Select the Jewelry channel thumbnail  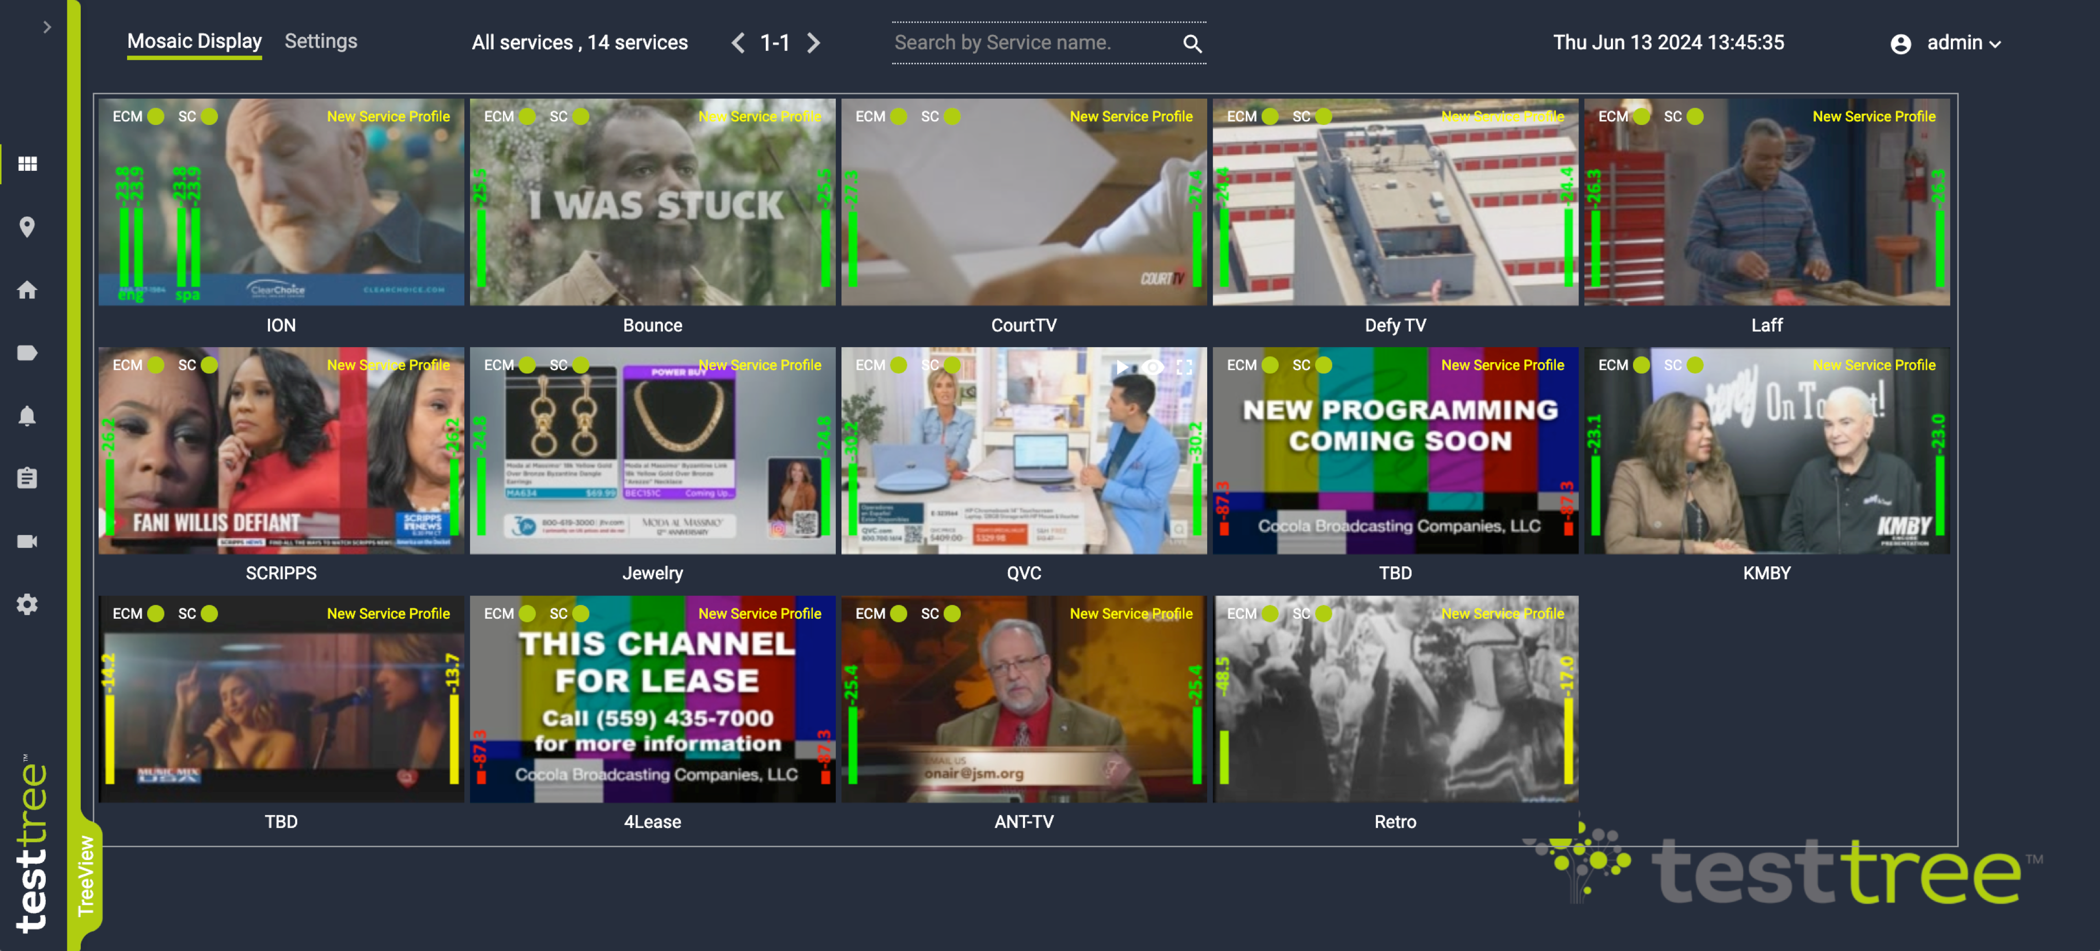652,451
